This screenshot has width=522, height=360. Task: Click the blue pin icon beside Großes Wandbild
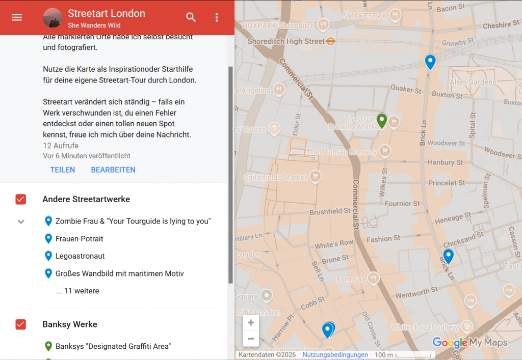tap(48, 273)
